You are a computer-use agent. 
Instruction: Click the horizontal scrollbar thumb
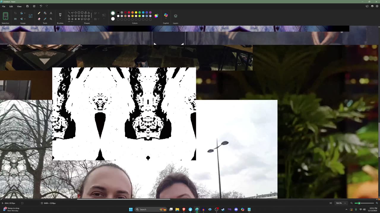(x=123, y=199)
